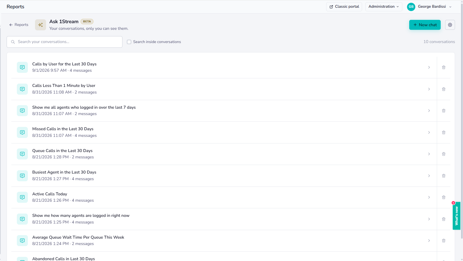
Task: Open the Classic portal link
Action: (344, 7)
